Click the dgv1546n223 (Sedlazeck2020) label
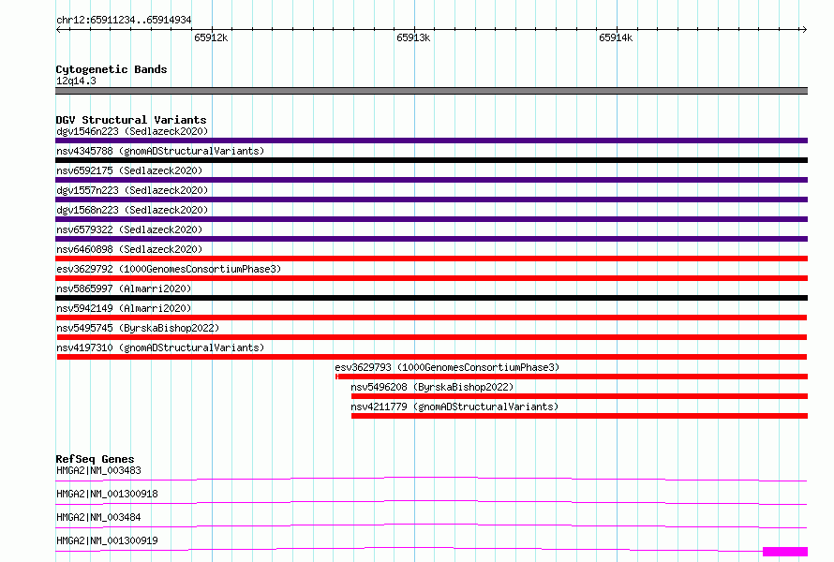 [x=132, y=131]
